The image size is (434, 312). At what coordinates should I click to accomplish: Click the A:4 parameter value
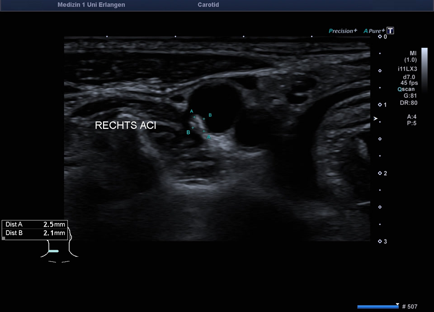pos(411,117)
